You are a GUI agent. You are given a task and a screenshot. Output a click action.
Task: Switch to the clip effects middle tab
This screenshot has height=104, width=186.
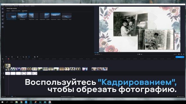click(16, 11)
